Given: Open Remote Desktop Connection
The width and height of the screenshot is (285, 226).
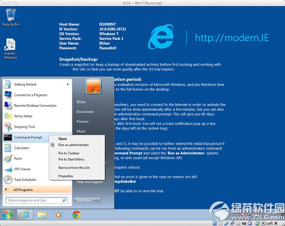Looking at the screenshot, I should (x=37, y=106).
